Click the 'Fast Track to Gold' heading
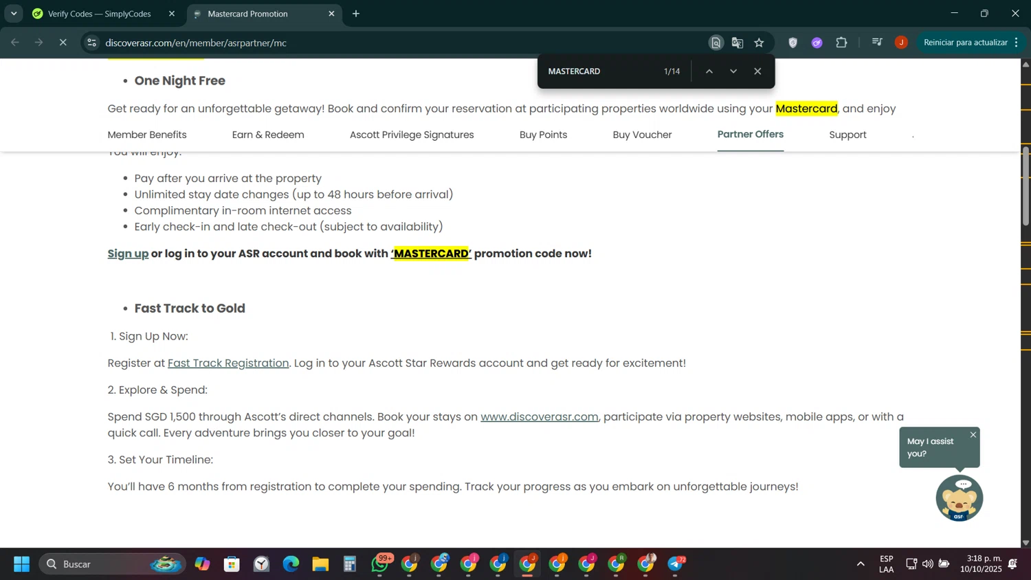 190,309
